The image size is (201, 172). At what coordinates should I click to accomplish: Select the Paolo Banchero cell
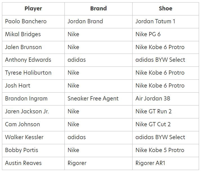pos(33,22)
